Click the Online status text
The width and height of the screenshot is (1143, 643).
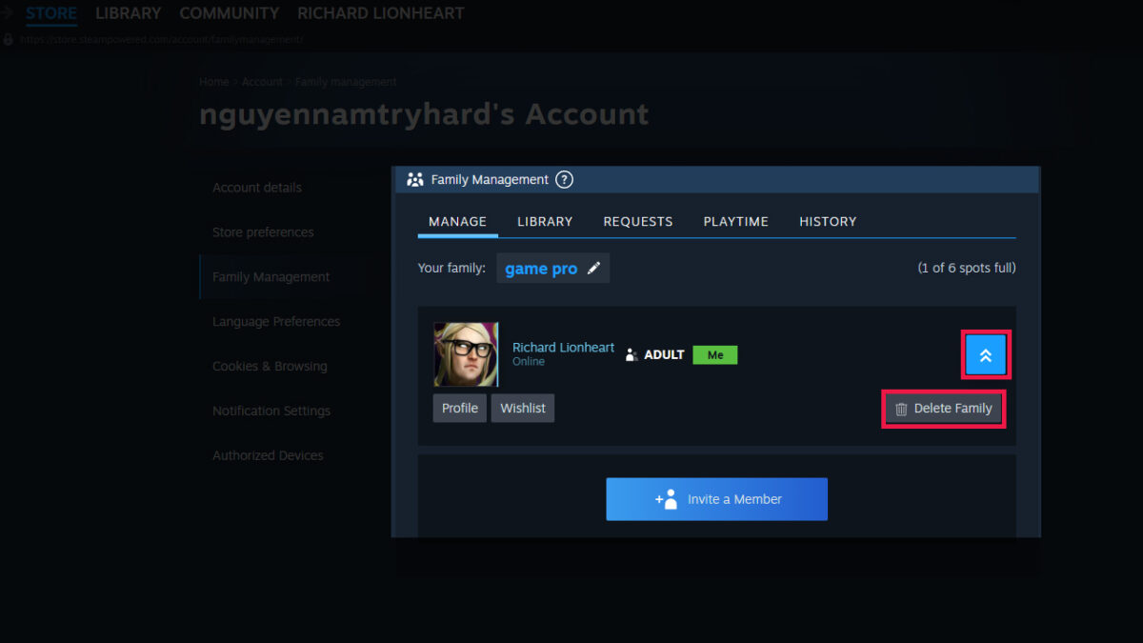pos(529,362)
